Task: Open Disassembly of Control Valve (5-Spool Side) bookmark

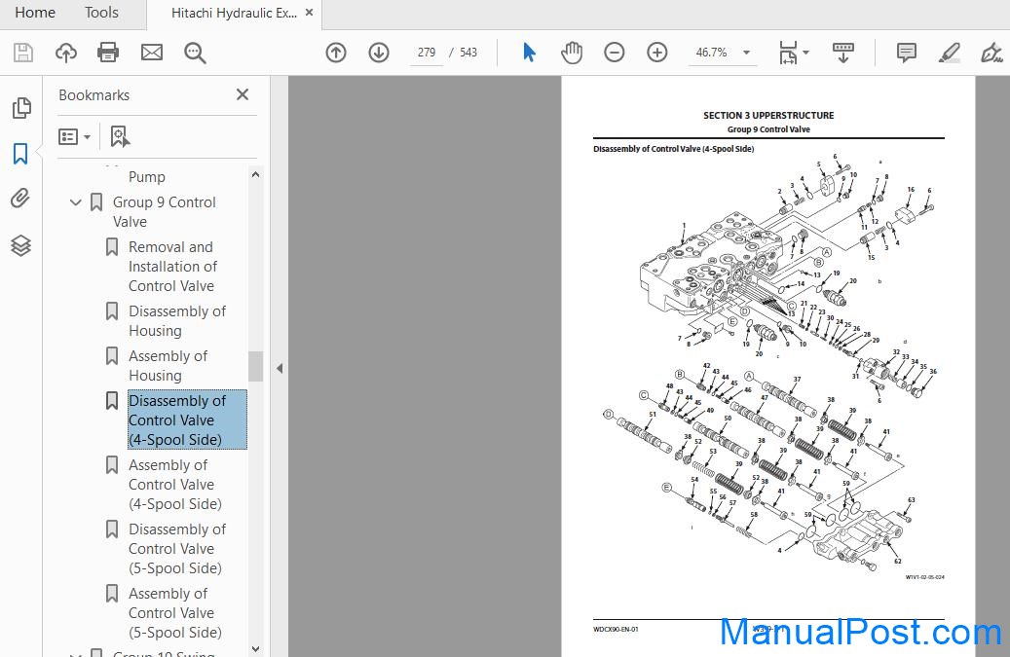Action: (177, 548)
